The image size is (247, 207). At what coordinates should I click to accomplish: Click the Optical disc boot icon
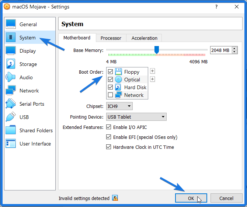[118, 79]
